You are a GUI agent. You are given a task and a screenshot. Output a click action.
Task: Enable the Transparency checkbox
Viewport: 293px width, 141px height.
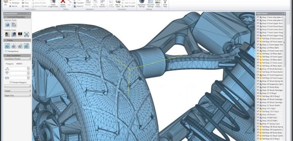[x=6, y=51]
